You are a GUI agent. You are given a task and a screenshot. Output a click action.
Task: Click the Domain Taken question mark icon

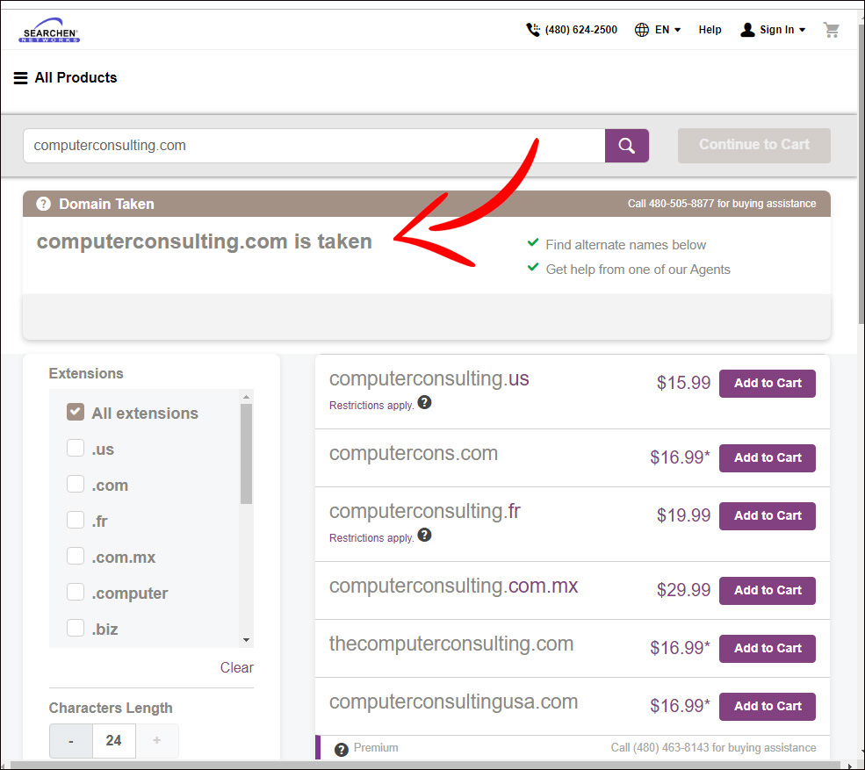pos(43,204)
